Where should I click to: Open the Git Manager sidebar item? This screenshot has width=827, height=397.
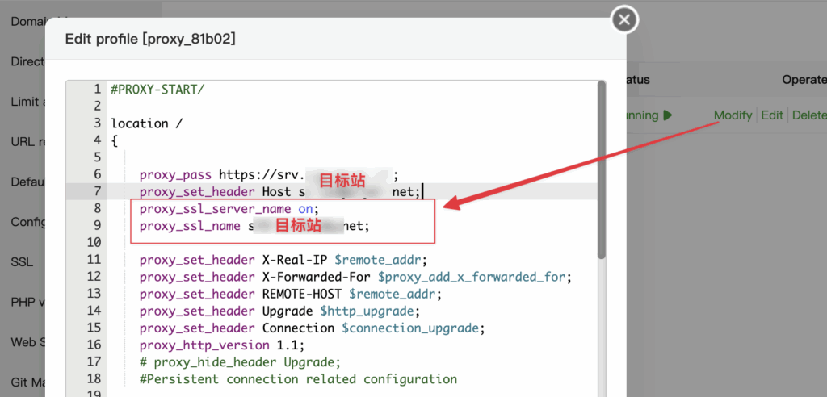tap(27, 382)
